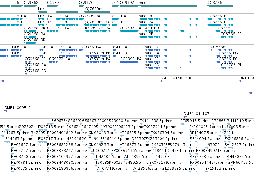This screenshot has height=173, width=254.
Task: Select protein asf1-PA
Action: 120,47
